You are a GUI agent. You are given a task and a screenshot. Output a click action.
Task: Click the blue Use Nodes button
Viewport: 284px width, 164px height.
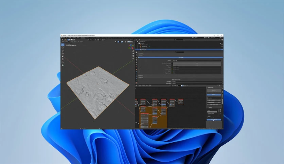(x=181, y=58)
